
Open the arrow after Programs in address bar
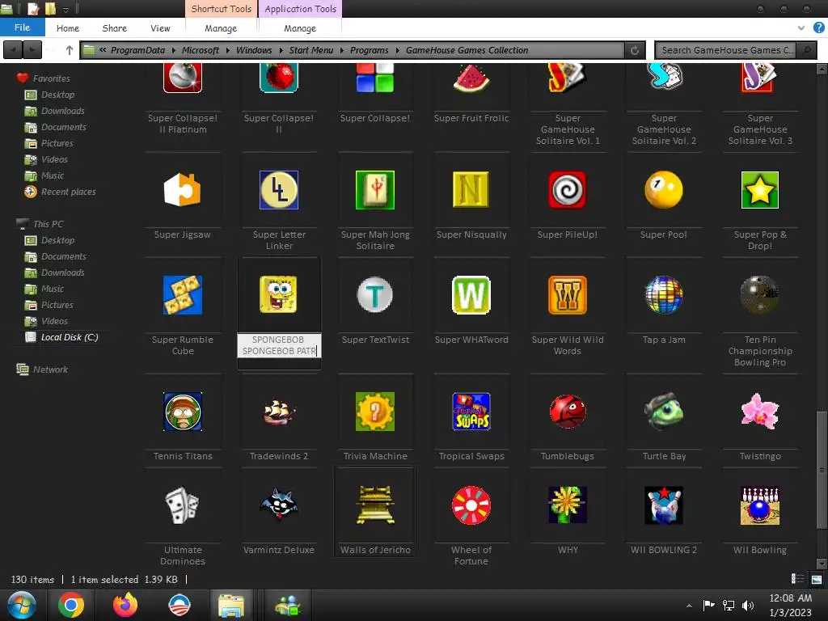click(x=397, y=50)
